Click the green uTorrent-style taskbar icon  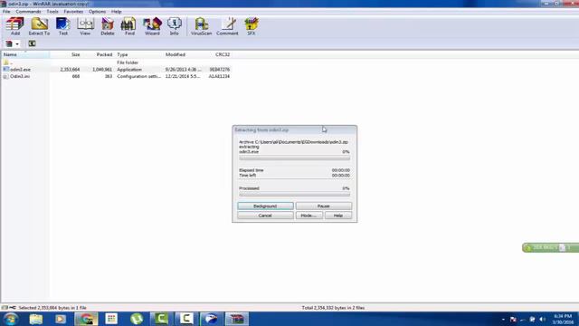pos(137,319)
